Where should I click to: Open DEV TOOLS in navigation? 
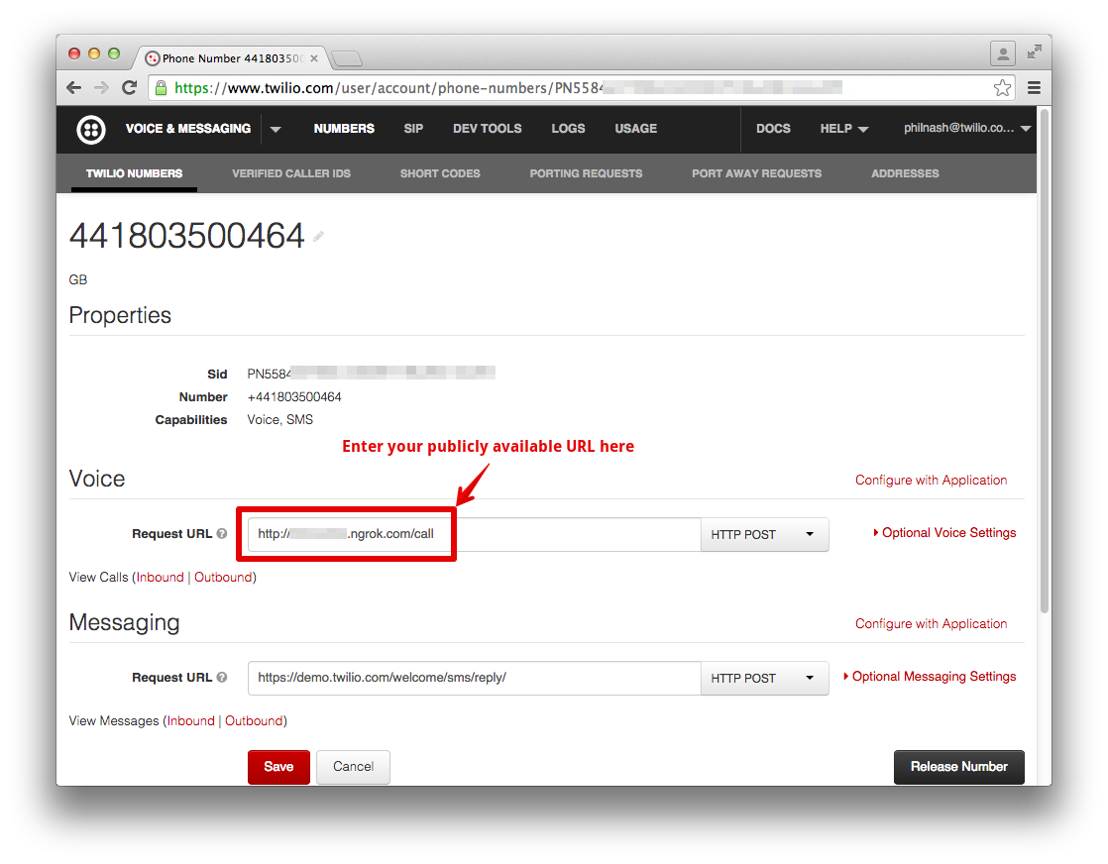[487, 129]
